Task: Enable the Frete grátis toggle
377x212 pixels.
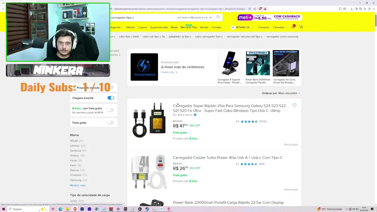Action: click(111, 122)
